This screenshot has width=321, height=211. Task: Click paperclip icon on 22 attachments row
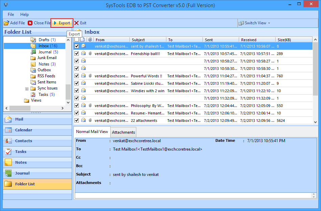point(90,120)
